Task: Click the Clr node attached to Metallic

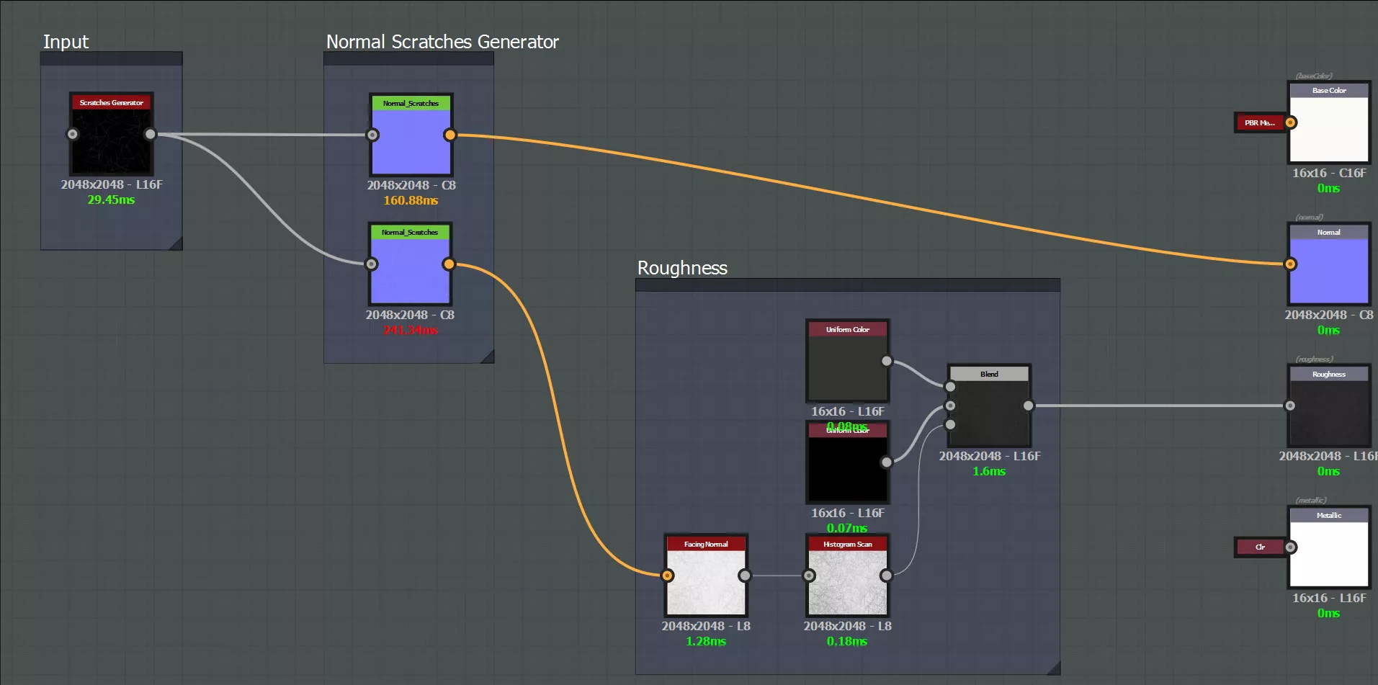Action: click(x=1259, y=547)
